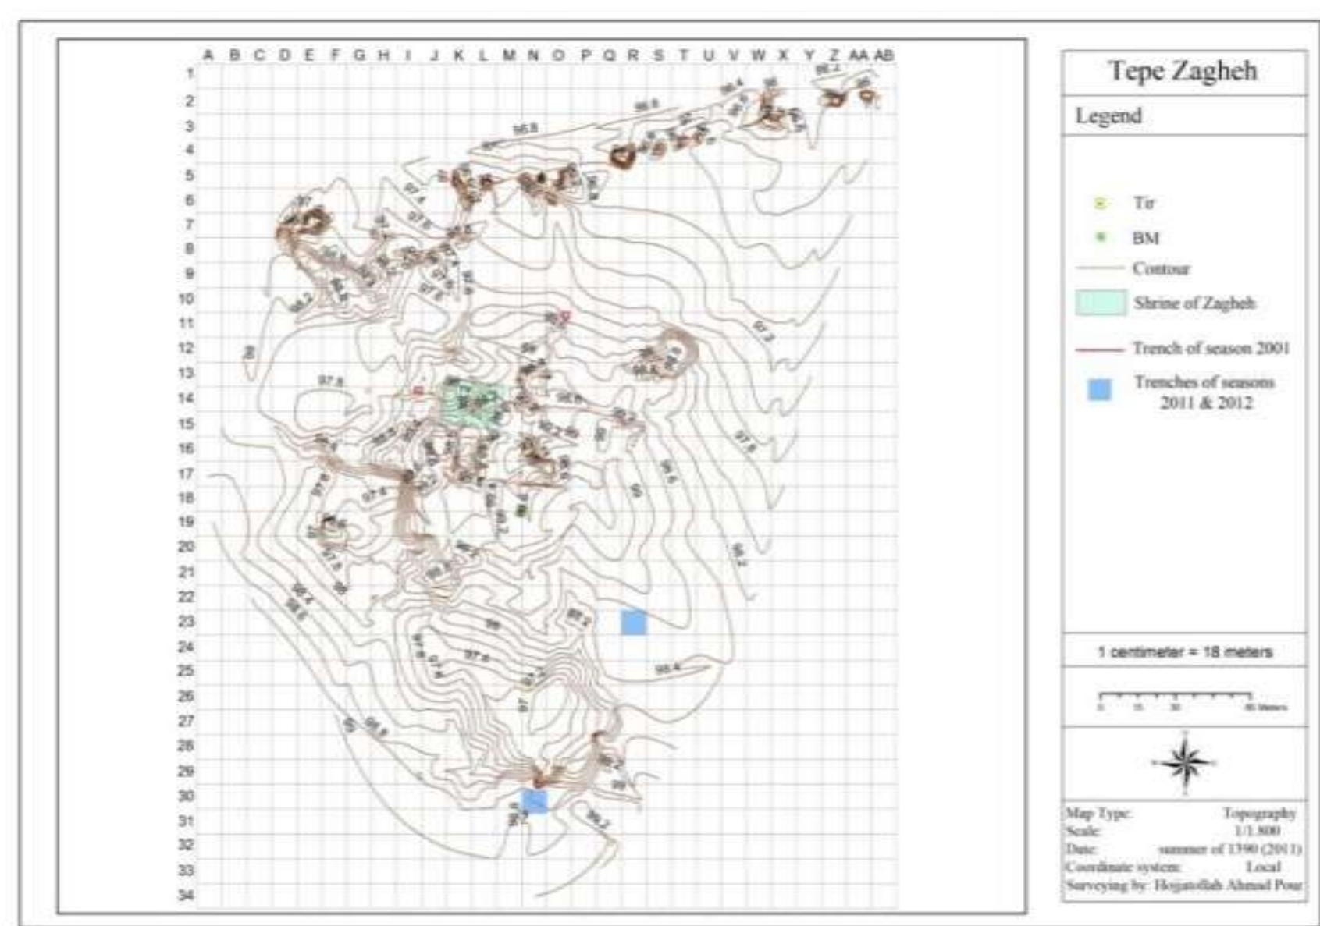Image resolution: width=1320 pixels, height=926 pixels.
Task: Click the compass rose north arrow symbol
Action: (x=1185, y=761)
